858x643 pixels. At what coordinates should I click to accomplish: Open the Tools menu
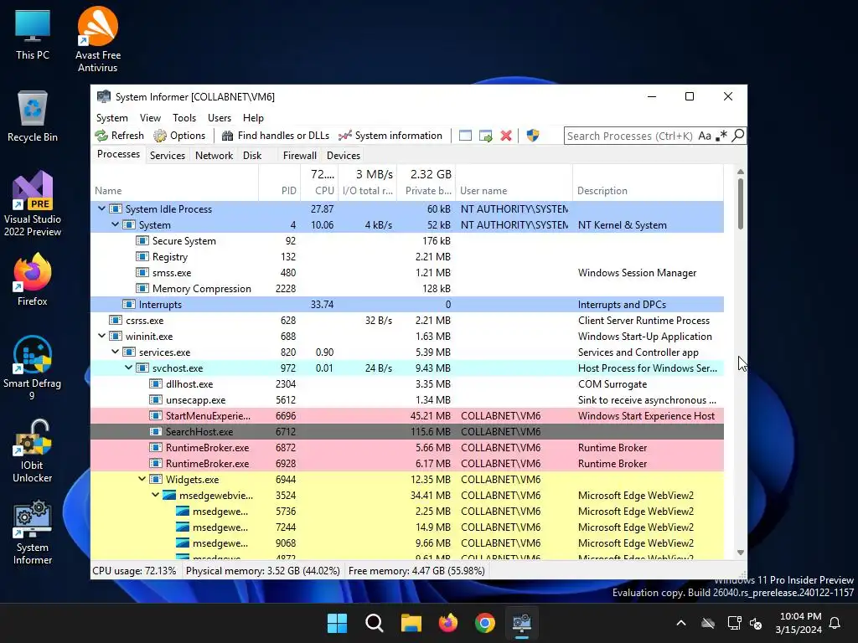tap(184, 118)
